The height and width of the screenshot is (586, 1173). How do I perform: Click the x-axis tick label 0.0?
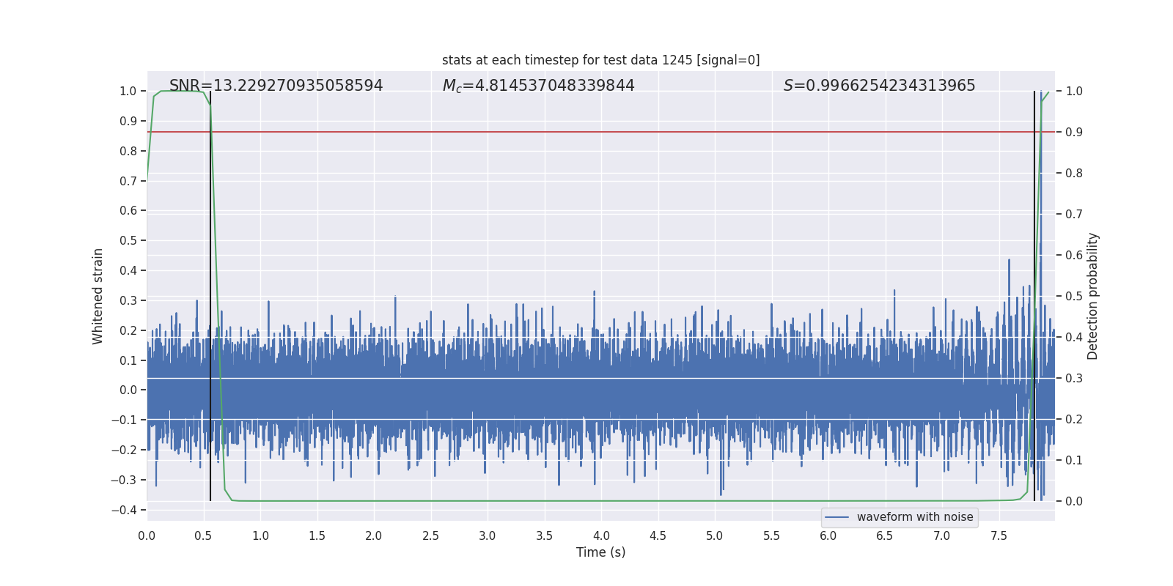click(x=147, y=535)
